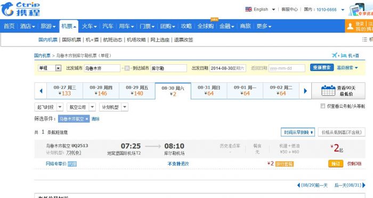373x198 pixels.
Task: Click the 客服中心 customer service link
Action: click(289, 10)
